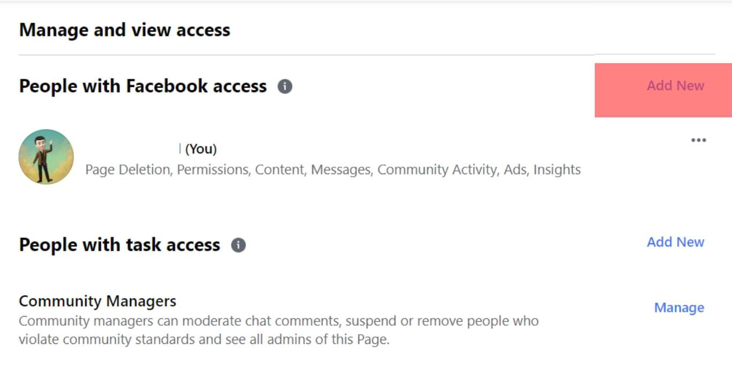
Task: Open the three-dot options menu for your account
Action: 698,140
